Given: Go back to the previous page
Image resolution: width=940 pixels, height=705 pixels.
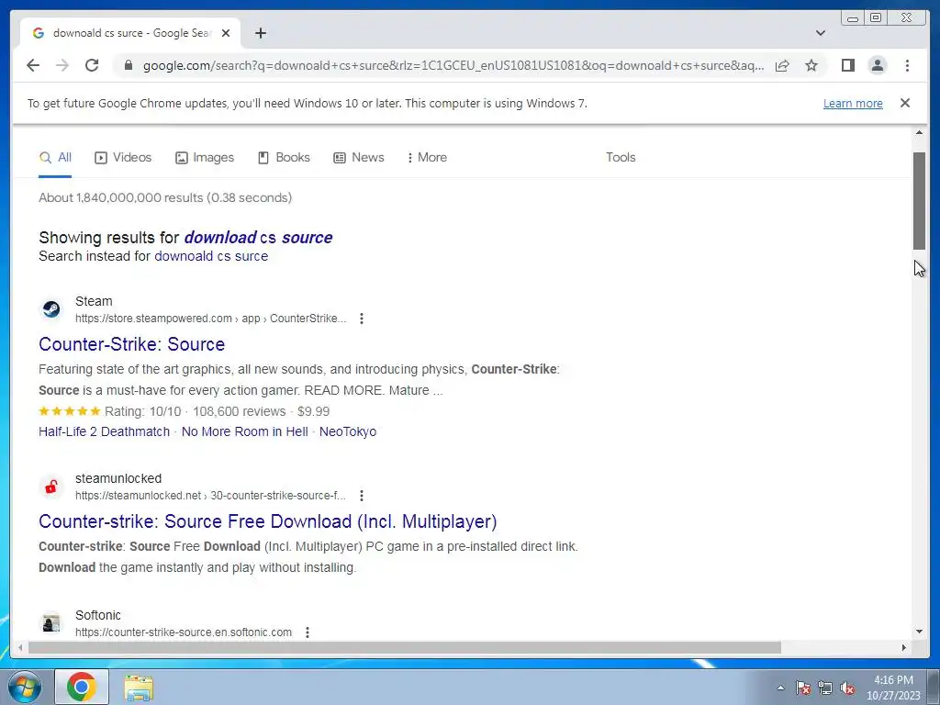Looking at the screenshot, I should click(x=33, y=65).
